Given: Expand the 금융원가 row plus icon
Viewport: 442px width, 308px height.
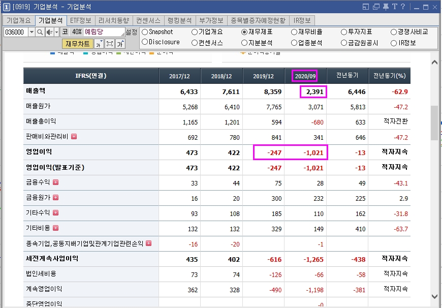Looking at the screenshot, I should coord(55,197).
